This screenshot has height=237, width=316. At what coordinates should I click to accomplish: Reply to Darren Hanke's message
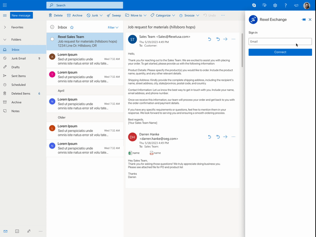(210, 137)
